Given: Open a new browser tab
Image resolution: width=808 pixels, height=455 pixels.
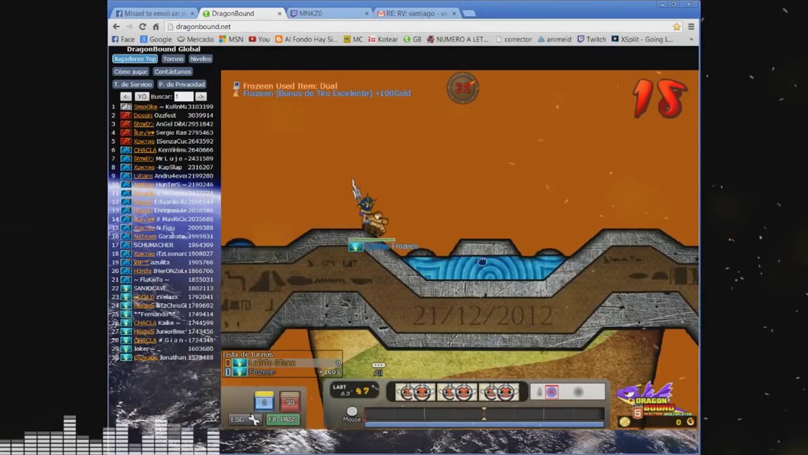Looking at the screenshot, I should tap(469, 13).
